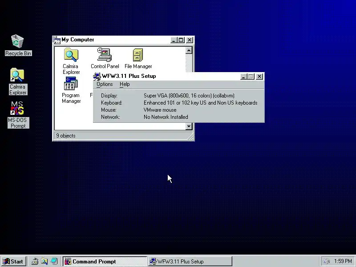The image size is (356, 267).
Task: Select the Calmira Explorer desktop shortcut
Action: 18,81
